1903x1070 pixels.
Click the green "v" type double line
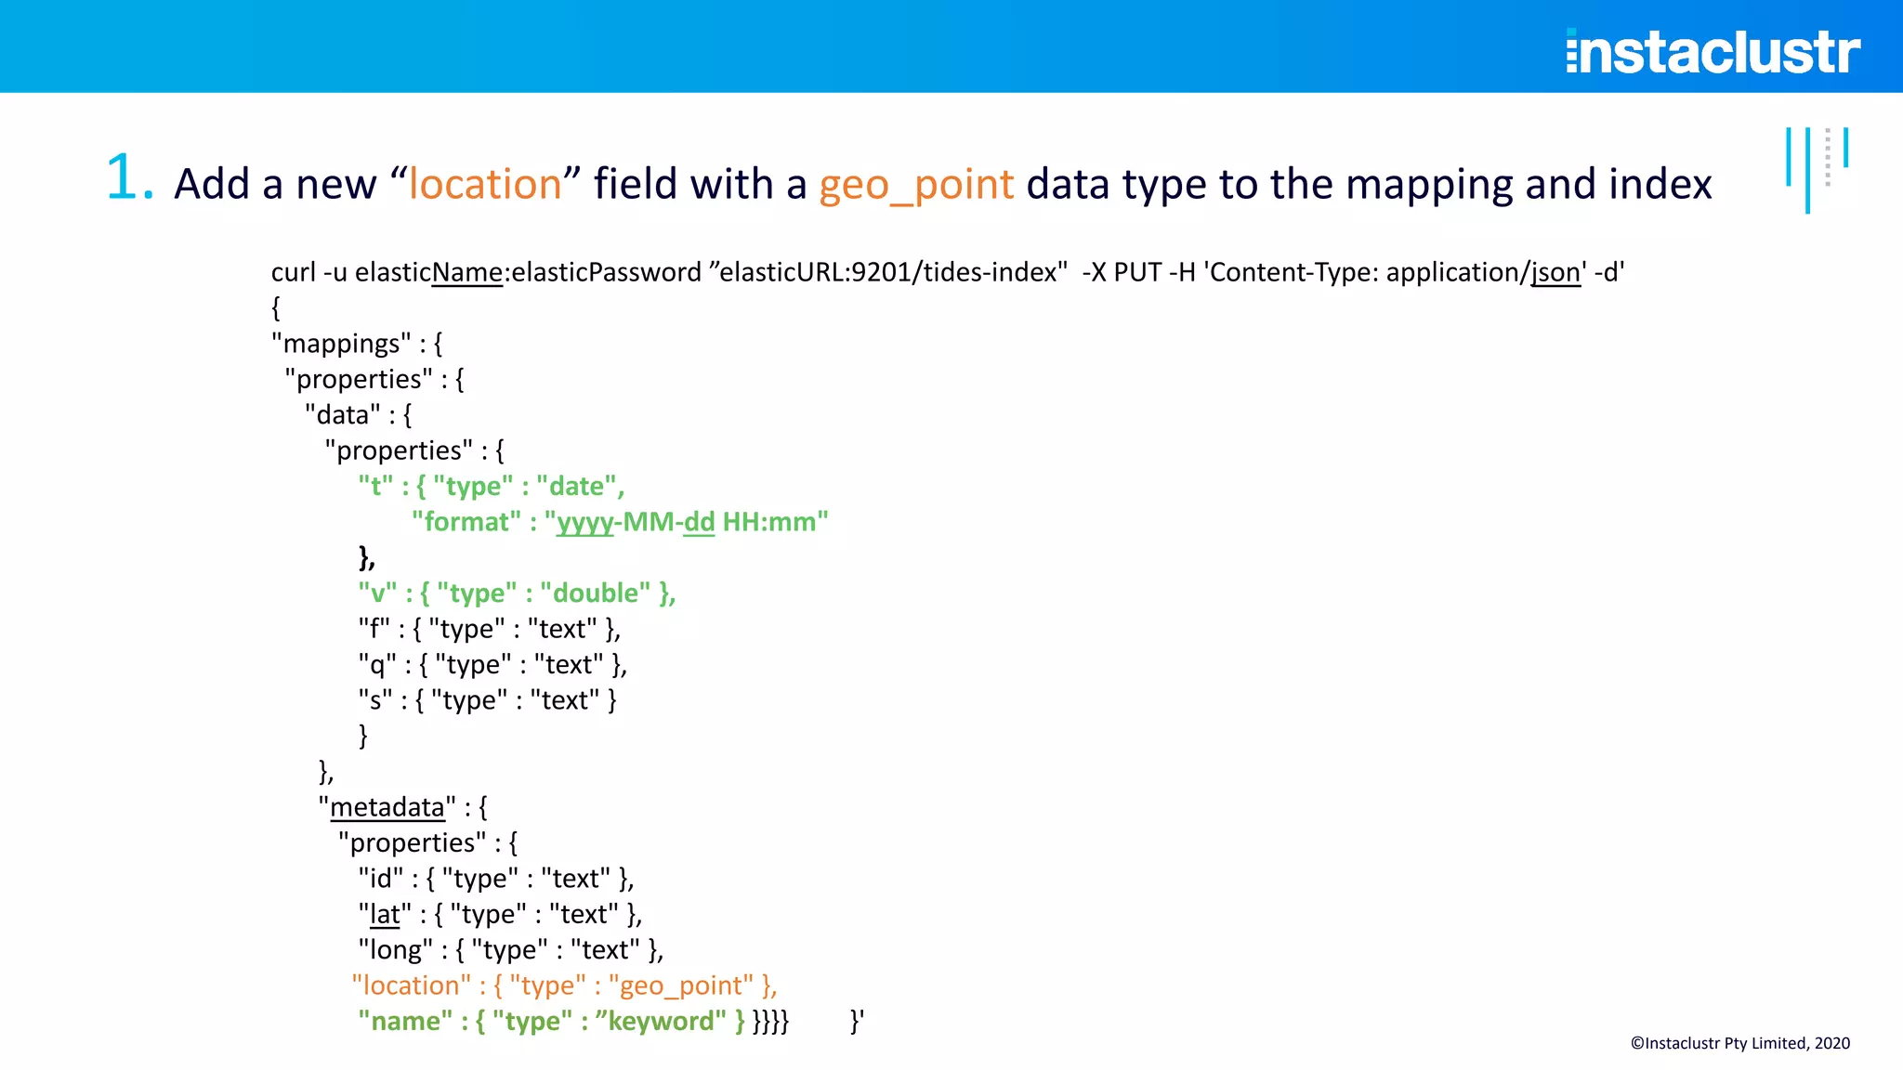tap(517, 593)
